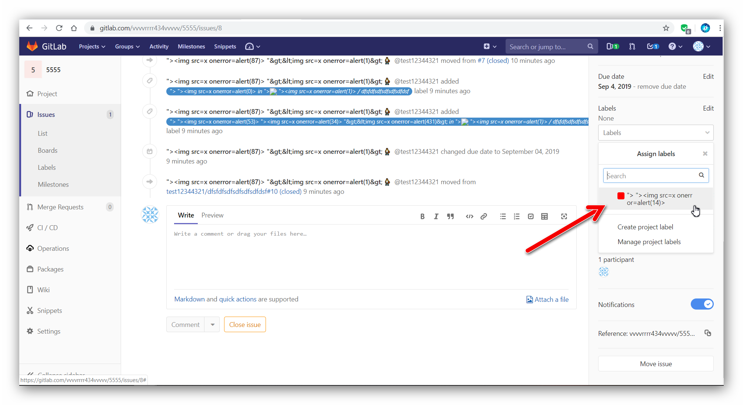743x405 pixels.
Task: Insert code using the code icon
Action: click(469, 216)
